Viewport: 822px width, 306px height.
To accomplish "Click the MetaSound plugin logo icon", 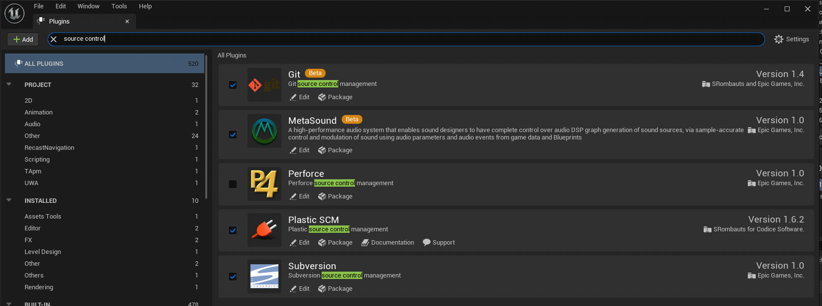I will 265,131.
